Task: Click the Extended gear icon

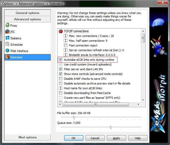Action: click(7, 57)
